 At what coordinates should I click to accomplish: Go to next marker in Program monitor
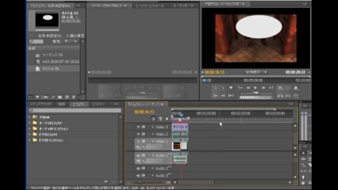pos(271,88)
